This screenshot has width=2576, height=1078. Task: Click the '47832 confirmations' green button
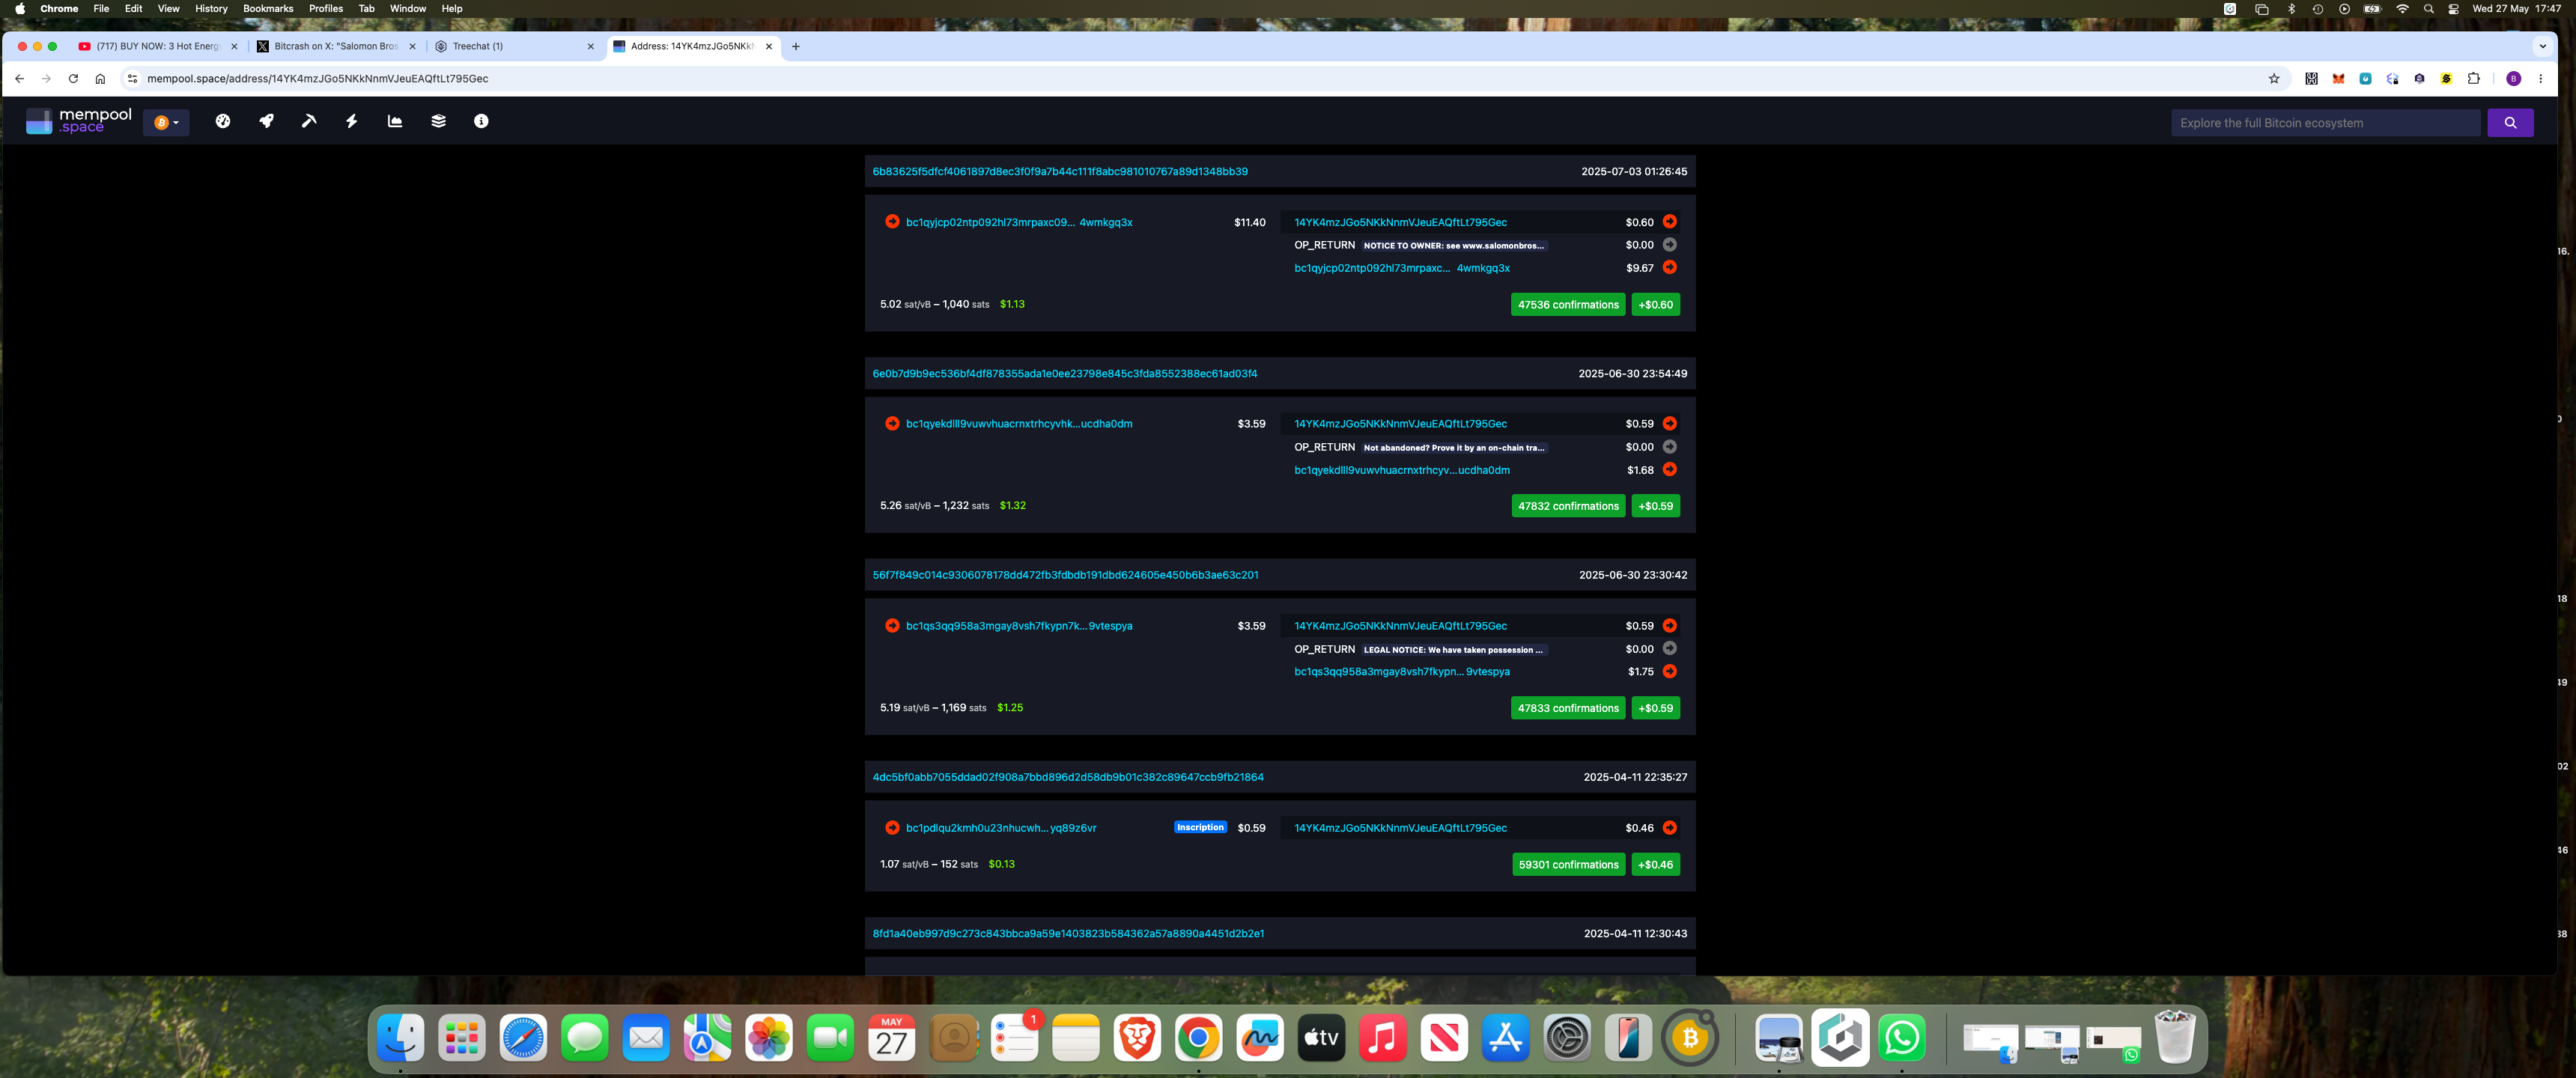(x=1568, y=506)
